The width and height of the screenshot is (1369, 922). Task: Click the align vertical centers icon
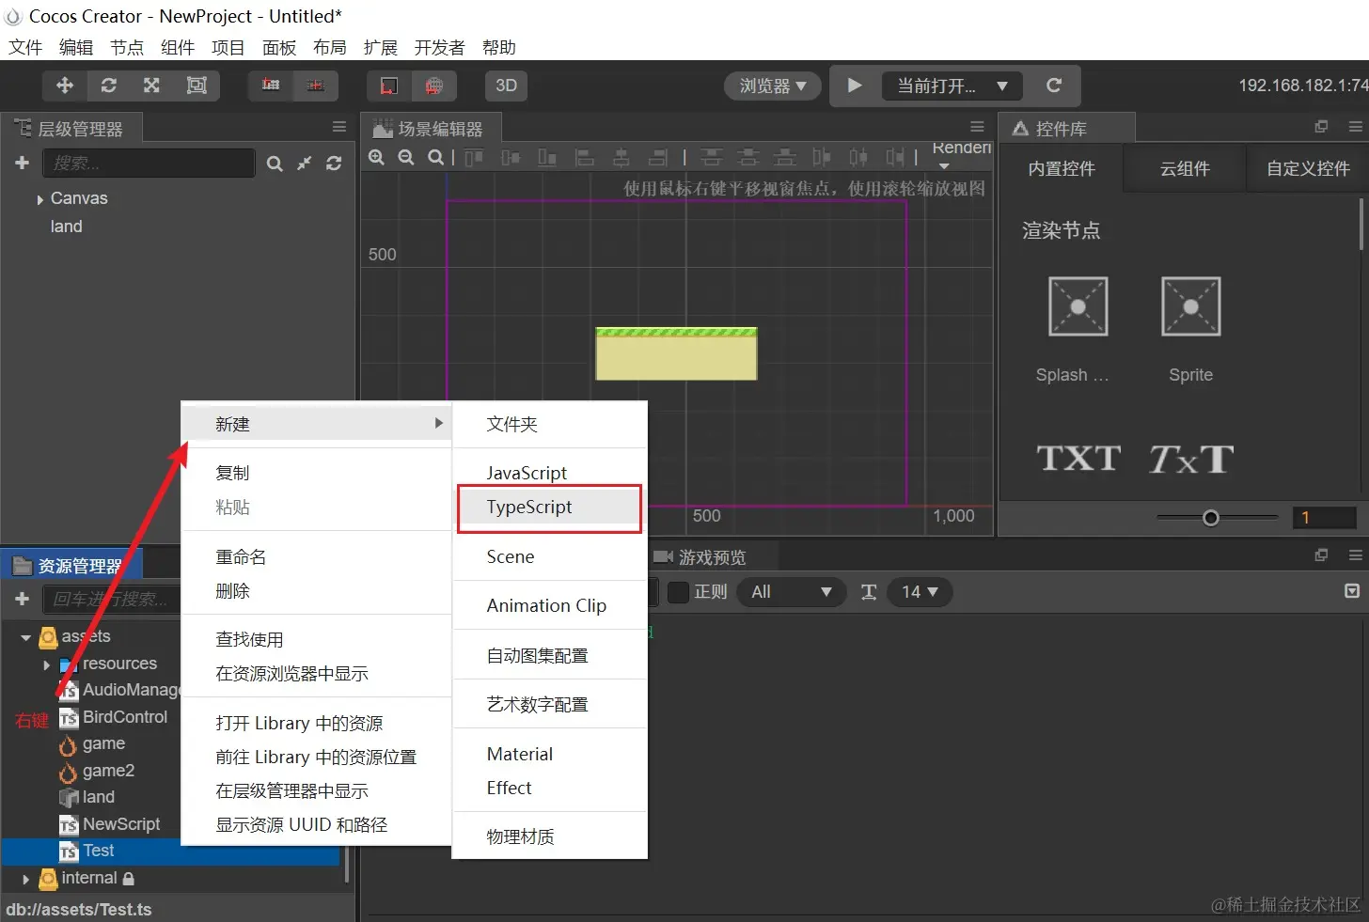tap(511, 157)
